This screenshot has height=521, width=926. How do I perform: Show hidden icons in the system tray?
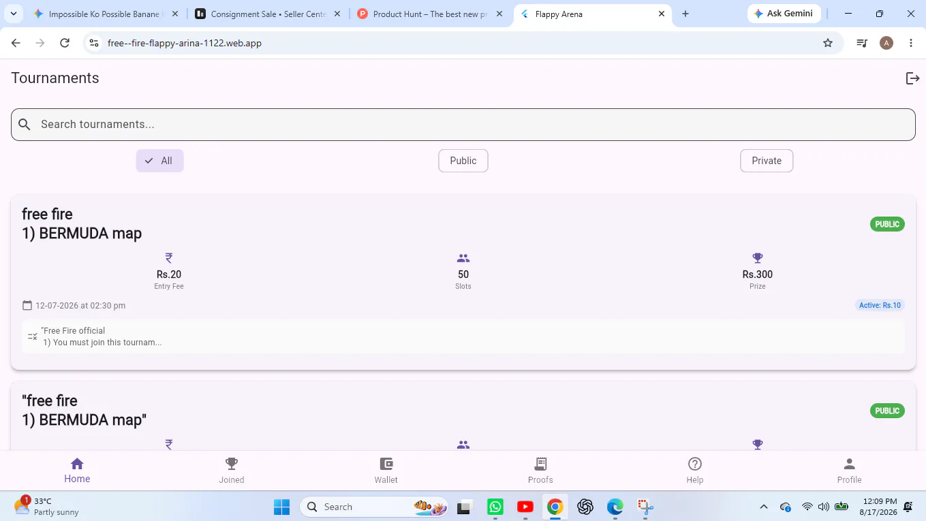[764, 507]
